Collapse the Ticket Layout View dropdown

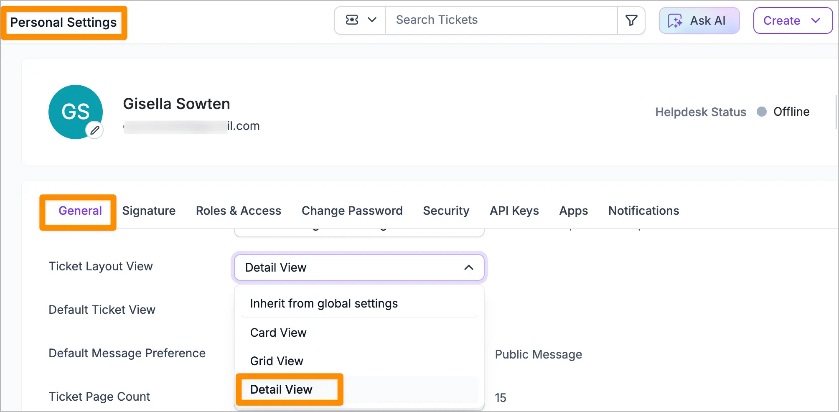[x=469, y=267]
